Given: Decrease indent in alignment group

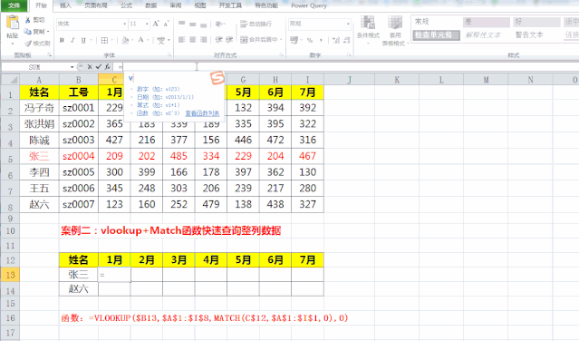Looking at the screenshot, I should (219, 40).
